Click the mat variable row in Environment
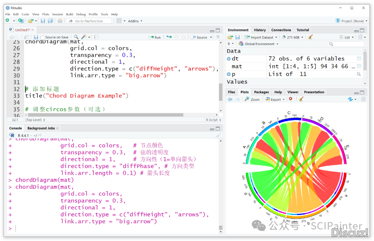 (x=294, y=66)
